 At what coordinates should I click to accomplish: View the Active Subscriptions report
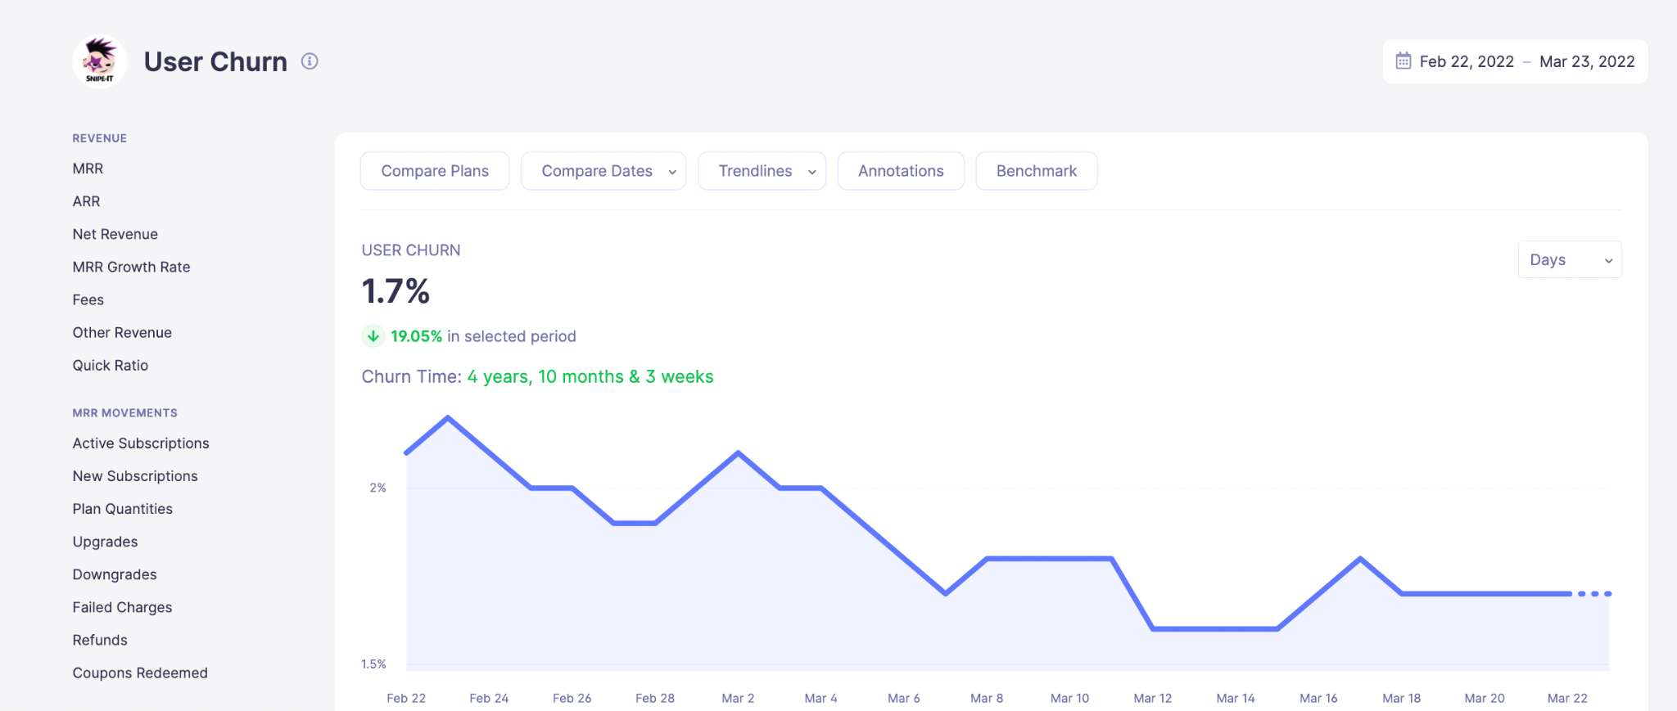click(x=141, y=443)
